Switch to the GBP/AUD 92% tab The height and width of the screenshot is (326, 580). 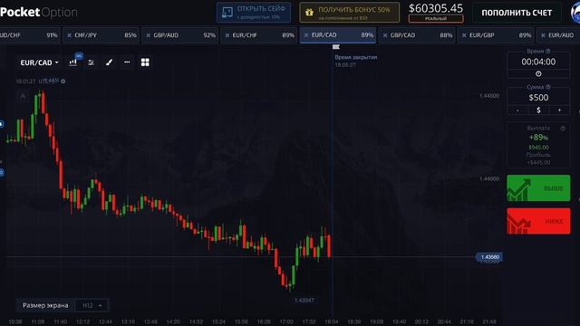[x=180, y=35]
